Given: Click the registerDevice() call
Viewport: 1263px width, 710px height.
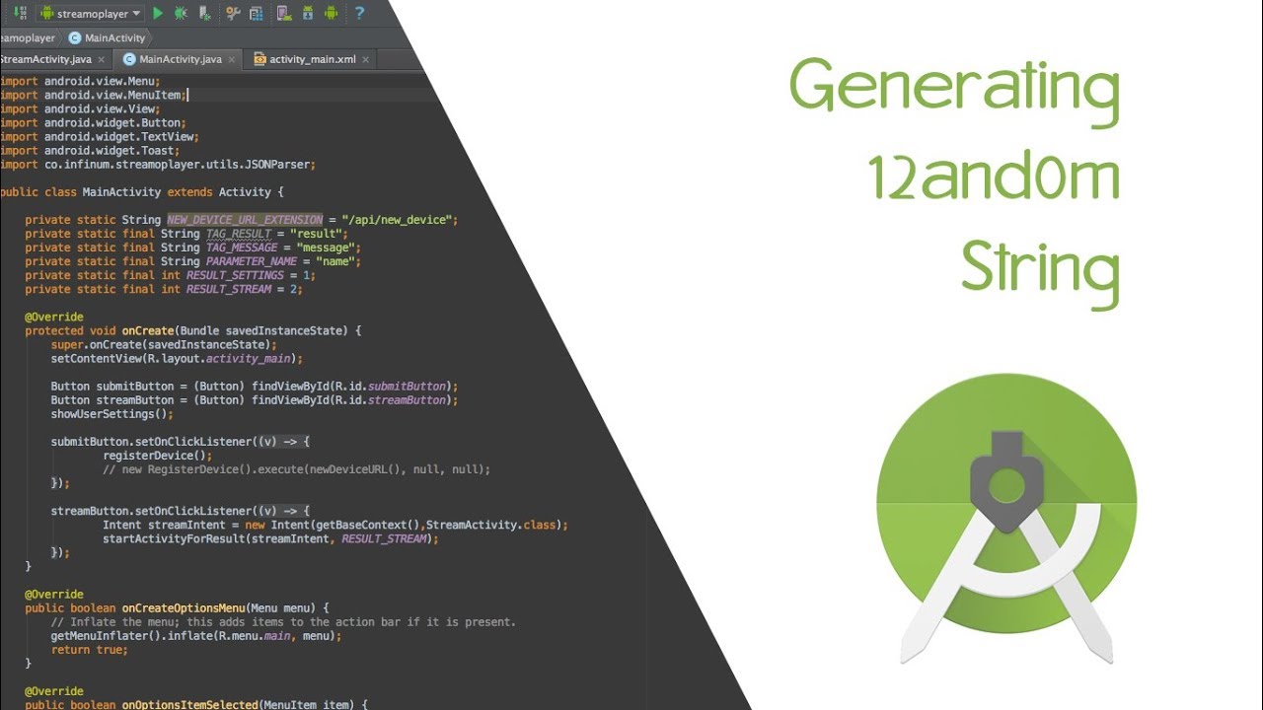Looking at the screenshot, I should point(158,455).
